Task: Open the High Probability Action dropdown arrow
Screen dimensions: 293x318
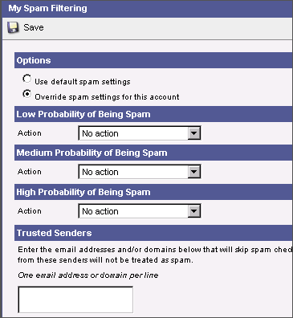Action: (x=193, y=211)
